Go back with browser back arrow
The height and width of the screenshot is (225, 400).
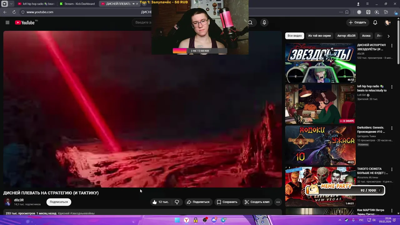coord(5,12)
